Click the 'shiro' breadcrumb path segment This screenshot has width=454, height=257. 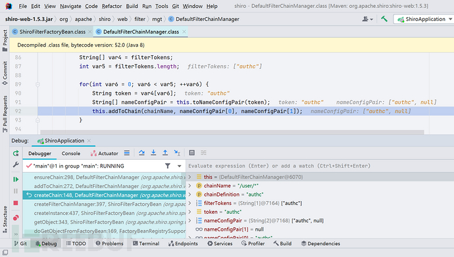coord(105,19)
